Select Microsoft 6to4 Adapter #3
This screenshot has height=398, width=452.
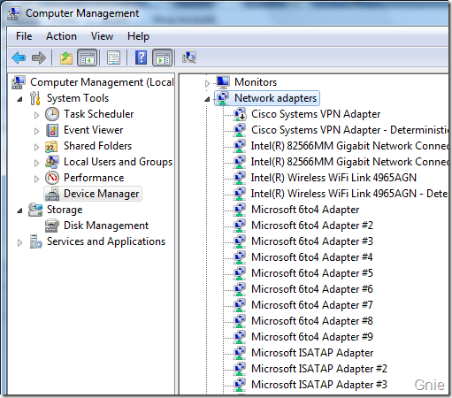tap(312, 241)
